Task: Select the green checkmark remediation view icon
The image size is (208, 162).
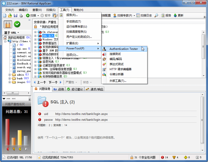Action: click(17, 24)
